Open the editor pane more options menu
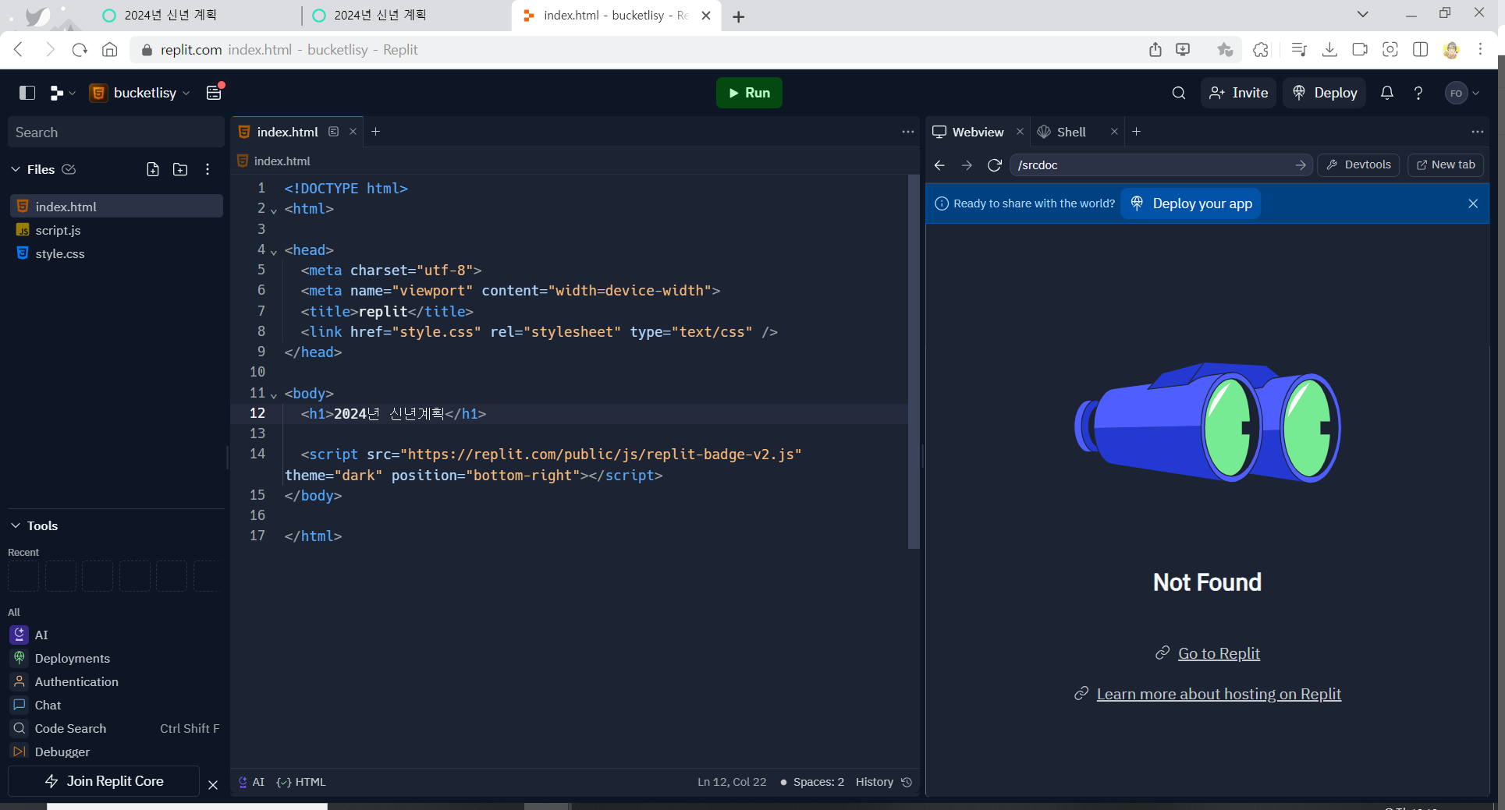 [908, 132]
